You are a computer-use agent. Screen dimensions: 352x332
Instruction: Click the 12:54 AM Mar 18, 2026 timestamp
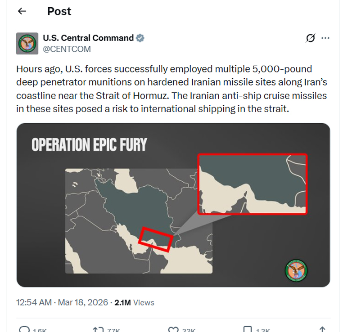pyautogui.click(x=62, y=302)
